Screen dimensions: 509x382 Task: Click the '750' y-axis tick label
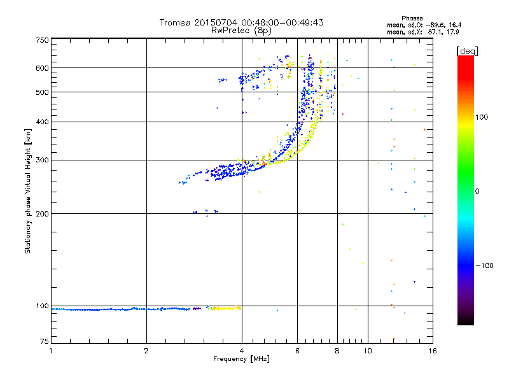tap(42, 40)
